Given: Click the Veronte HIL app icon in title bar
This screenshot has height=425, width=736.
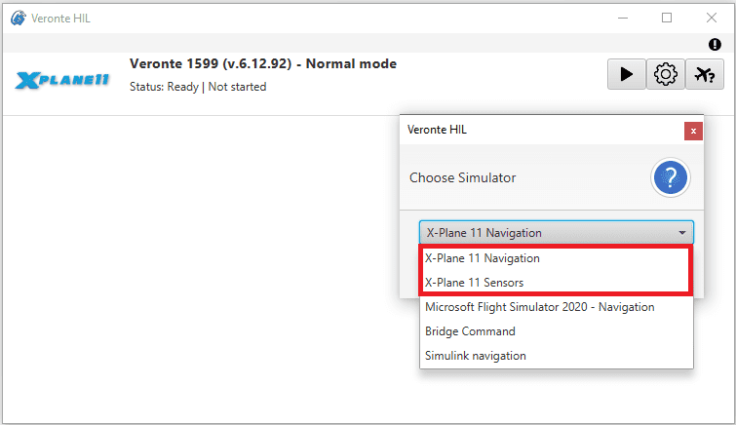Looking at the screenshot, I should click(19, 19).
